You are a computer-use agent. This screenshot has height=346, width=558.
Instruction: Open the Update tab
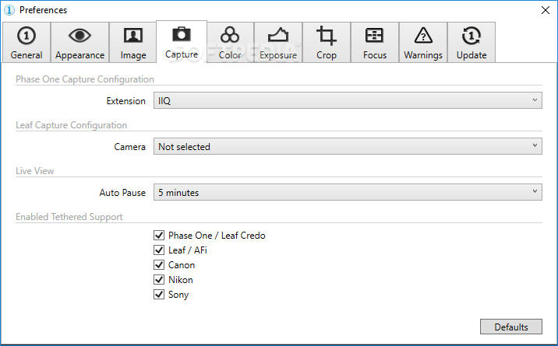pyautogui.click(x=471, y=42)
